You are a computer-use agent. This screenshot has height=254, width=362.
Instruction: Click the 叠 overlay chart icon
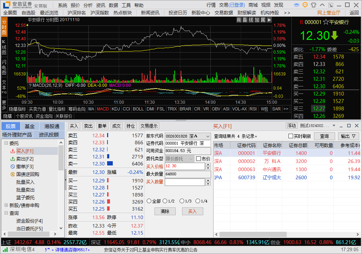tap(245, 20)
